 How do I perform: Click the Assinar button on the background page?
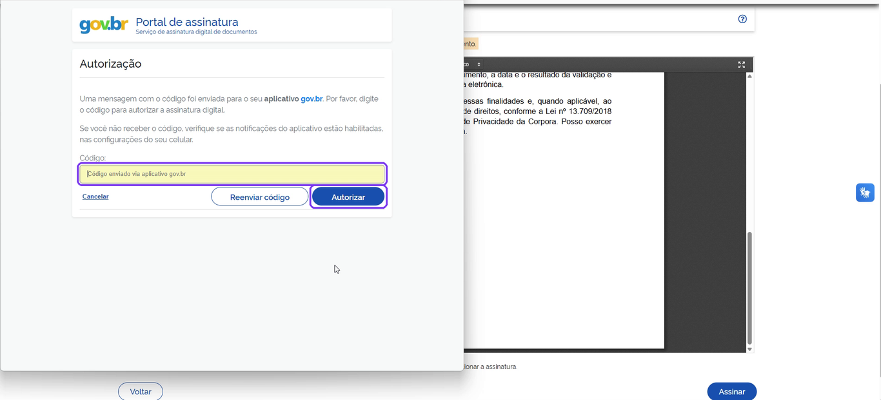pos(732,391)
